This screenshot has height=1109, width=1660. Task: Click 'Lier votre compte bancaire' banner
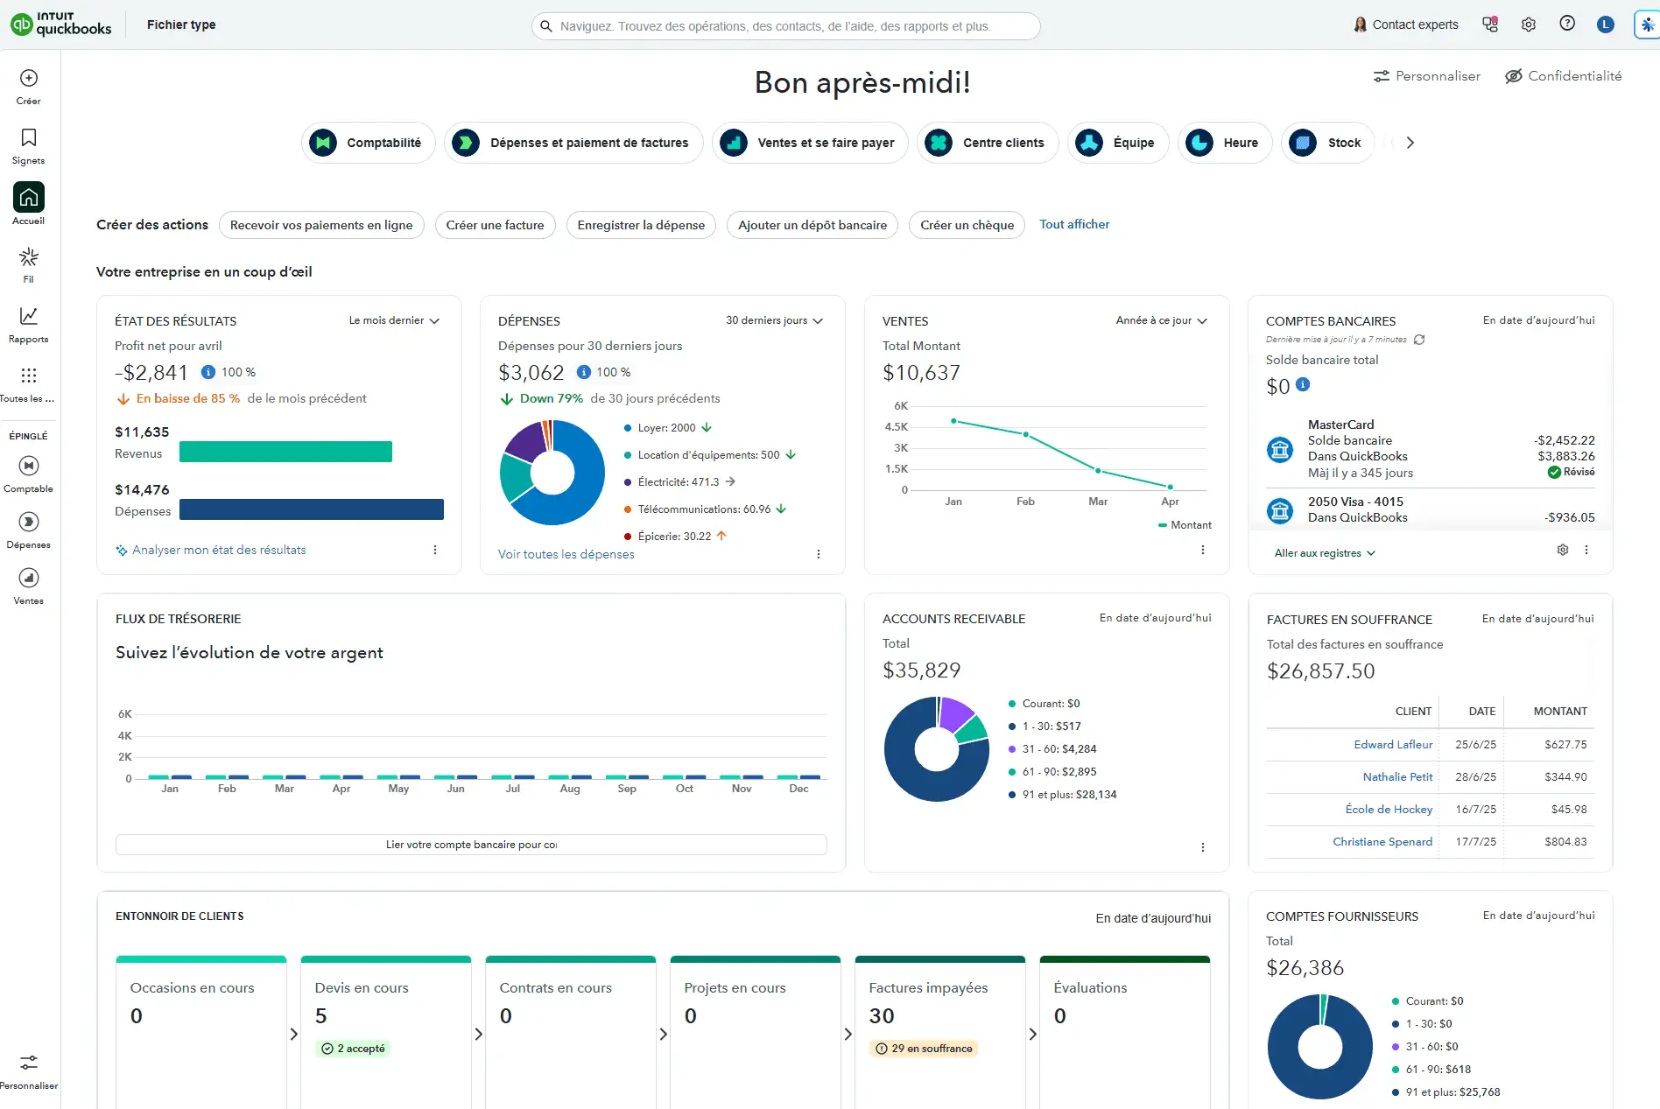tap(471, 845)
